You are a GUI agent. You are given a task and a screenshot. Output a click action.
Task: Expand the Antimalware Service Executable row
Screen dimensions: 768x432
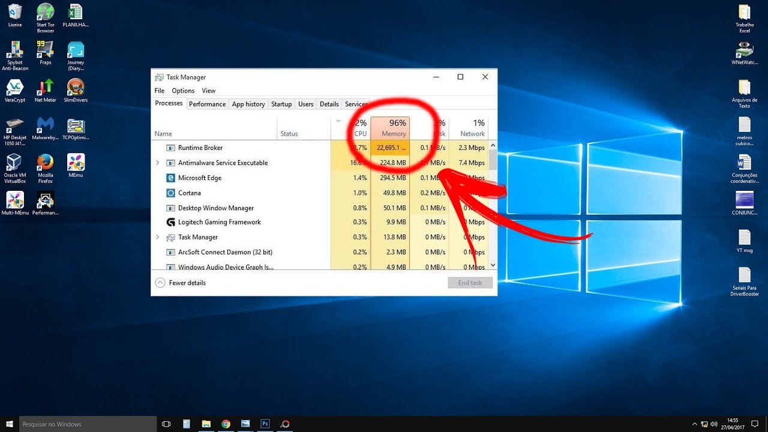pos(158,163)
